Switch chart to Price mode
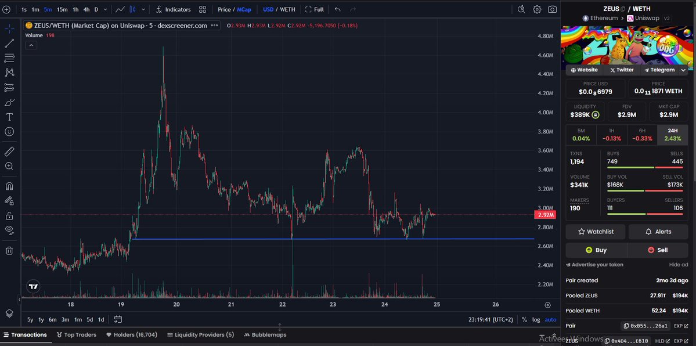The width and height of the screenshot is (696, 346). [223, 9]
